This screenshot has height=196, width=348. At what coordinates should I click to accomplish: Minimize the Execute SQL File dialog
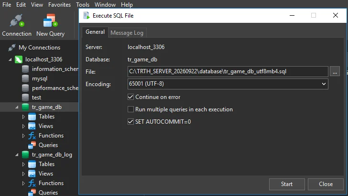coord(292,16)
